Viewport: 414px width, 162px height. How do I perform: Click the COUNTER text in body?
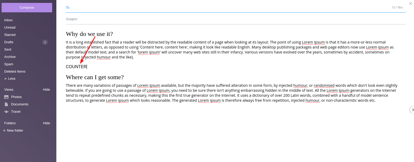pyautogui.click(x=76, y=67)
